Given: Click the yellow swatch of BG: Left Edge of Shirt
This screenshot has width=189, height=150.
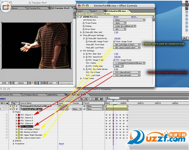Looking at the screenshot, I should point(19,129).
